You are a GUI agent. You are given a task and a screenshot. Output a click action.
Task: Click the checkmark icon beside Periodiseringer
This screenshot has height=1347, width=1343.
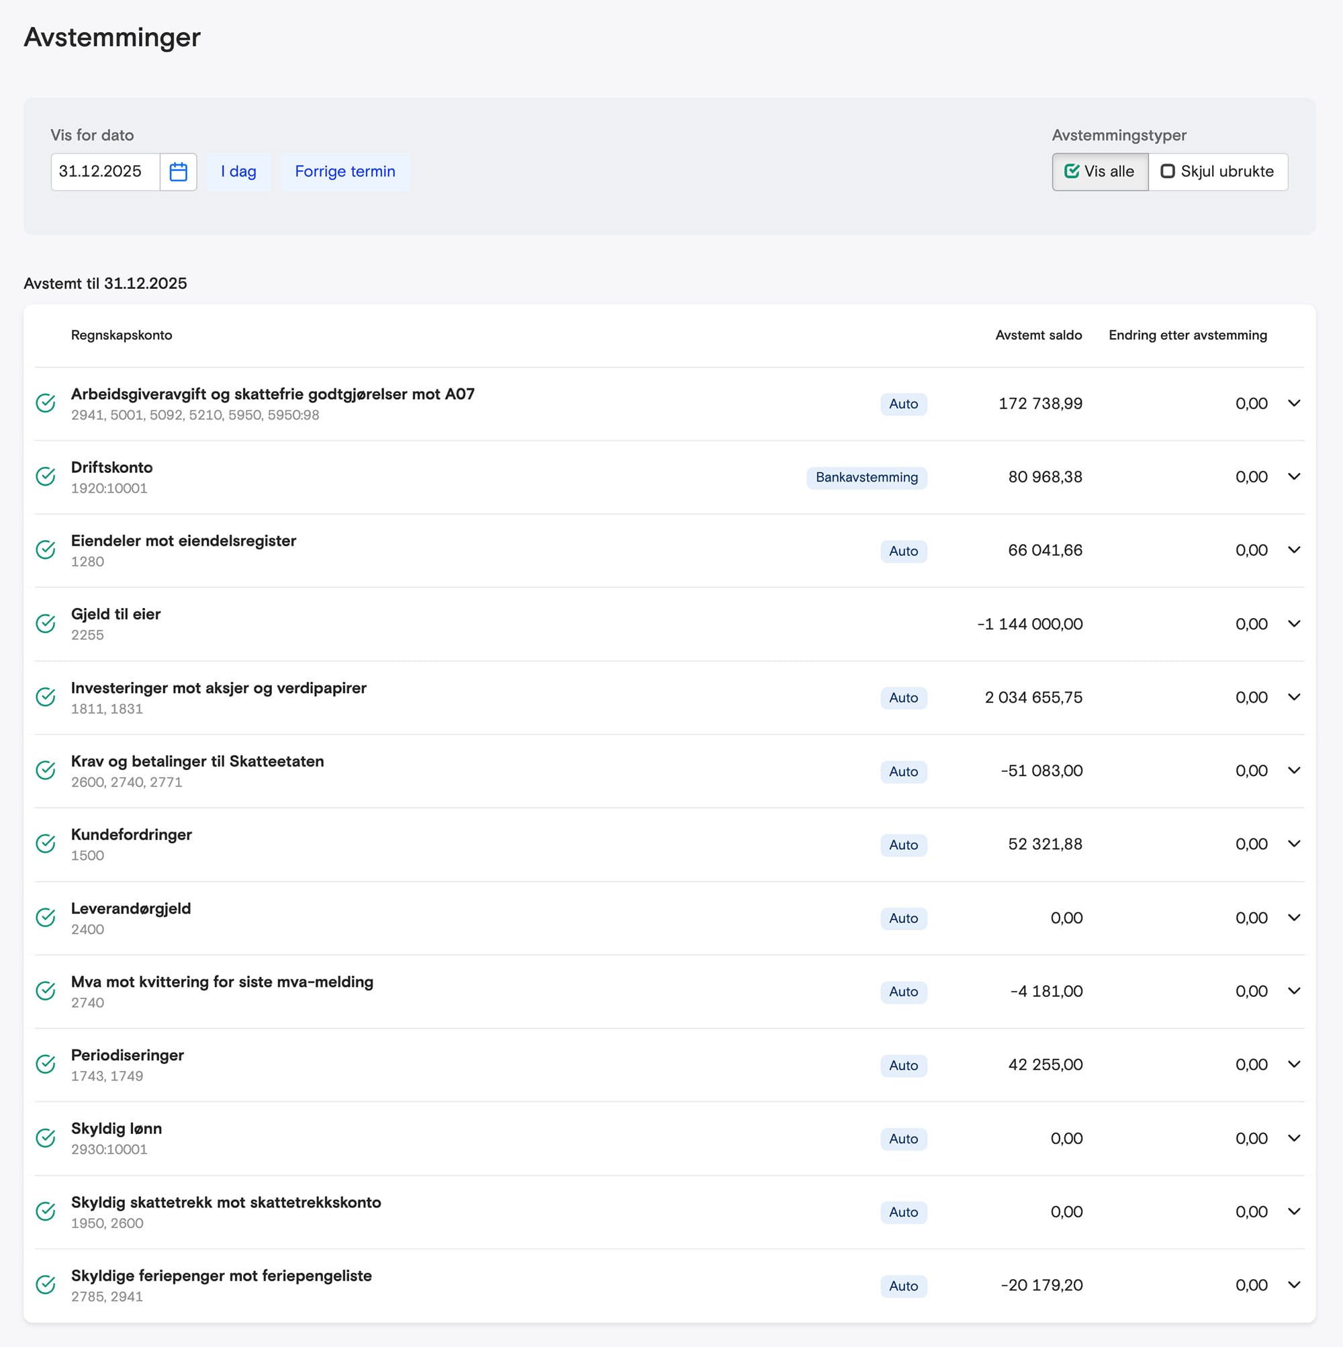pyautogui.click(x=46, y=1065)
